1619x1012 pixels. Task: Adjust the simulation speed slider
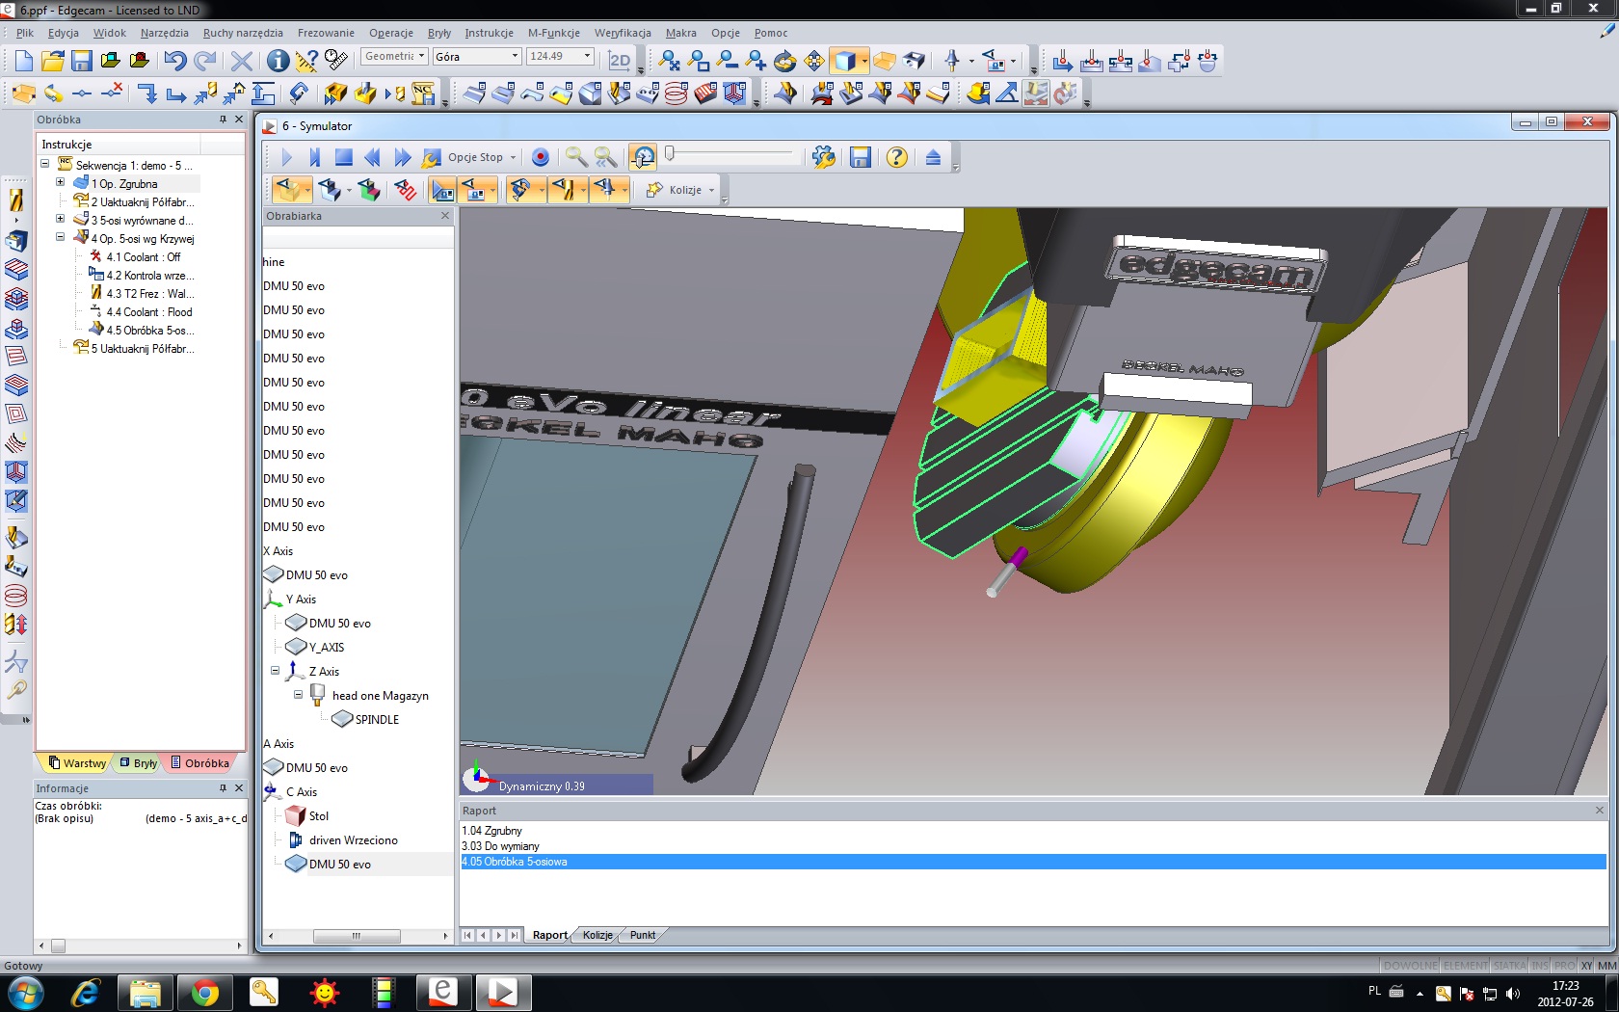(x=670, y=153)
